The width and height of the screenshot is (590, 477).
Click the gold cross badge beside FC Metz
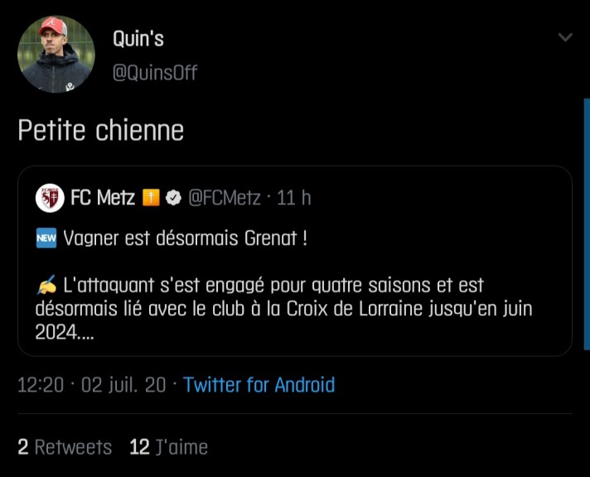150,198
